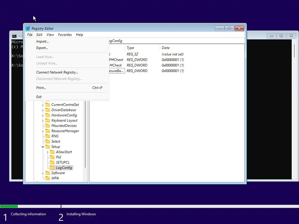Click the command prompt window scrollbar

(x=294, y=51)
